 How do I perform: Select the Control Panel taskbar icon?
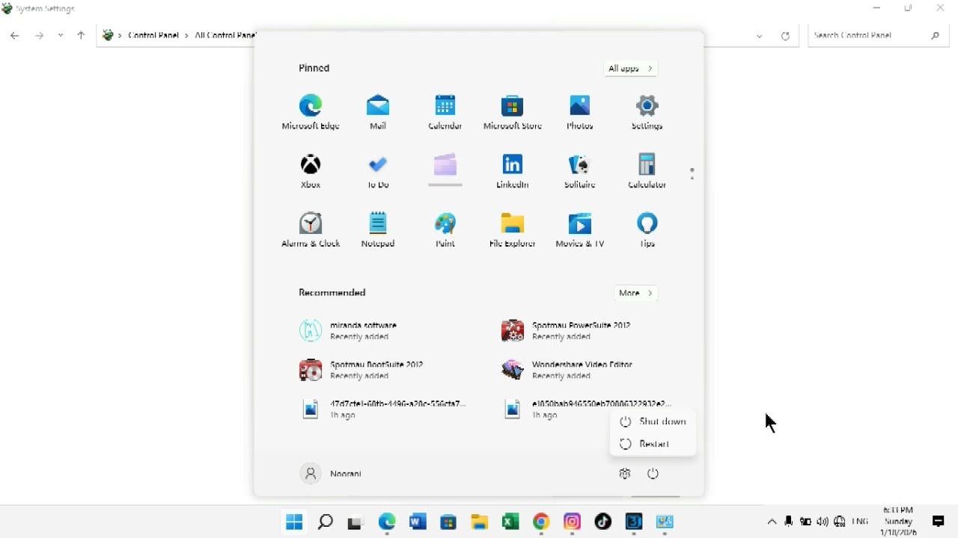coord(665,522)
